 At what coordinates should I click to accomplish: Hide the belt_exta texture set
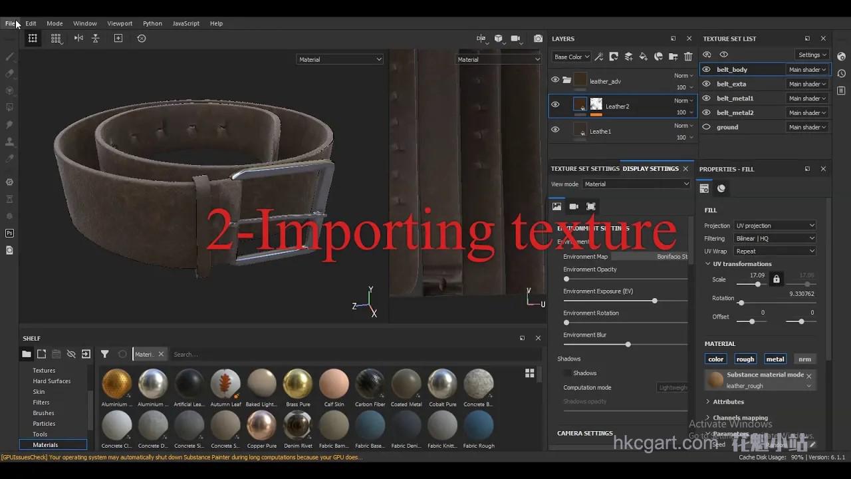click(x=706, y=84)
